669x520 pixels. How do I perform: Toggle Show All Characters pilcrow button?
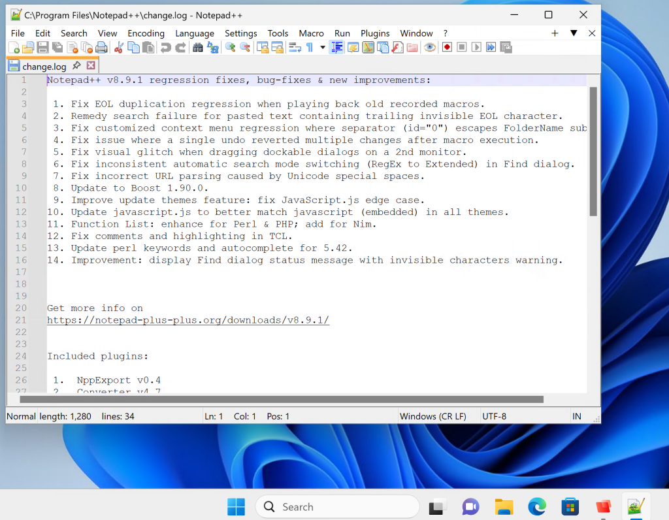pyautogui.click(x=310, y=47)
